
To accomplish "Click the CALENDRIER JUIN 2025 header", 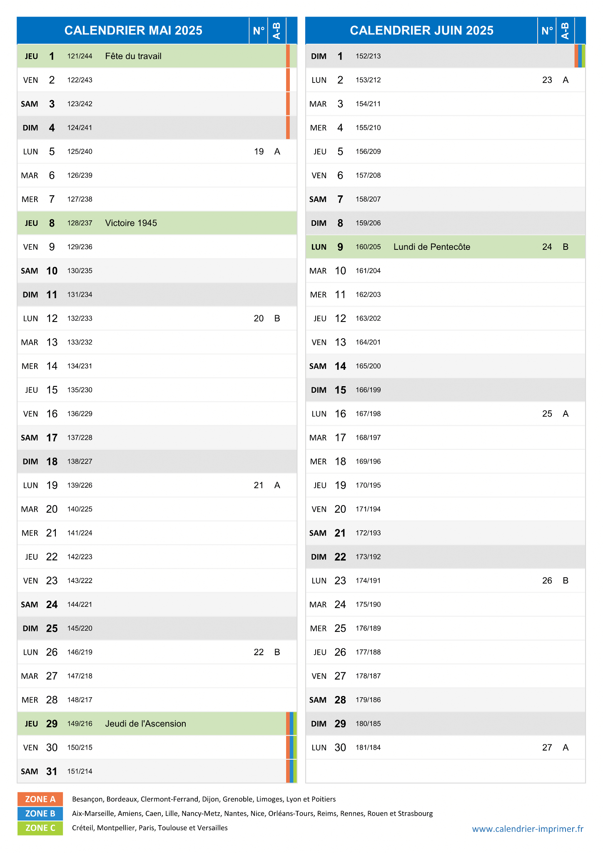I will [x=421, y=30].
